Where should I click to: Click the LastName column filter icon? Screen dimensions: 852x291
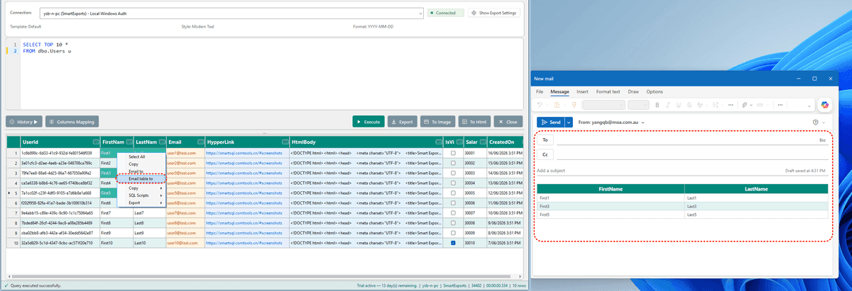162,142
